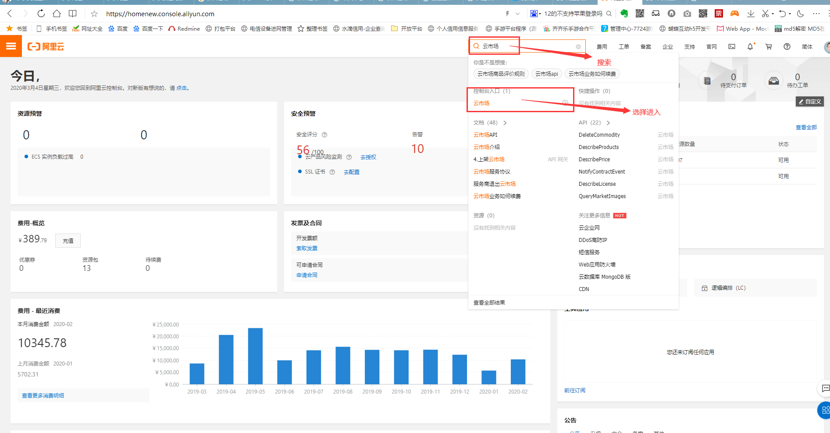Click the screenshot camera extension icon
830x433 pixels.
coord(687,14)
